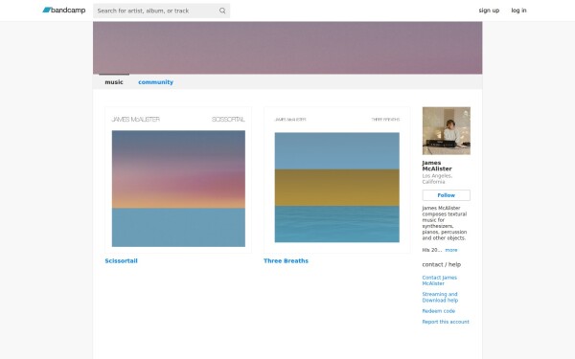Open the Redeem code link
Image resolution: width=575 pixels, height=359 pixels.
(439, 311)
